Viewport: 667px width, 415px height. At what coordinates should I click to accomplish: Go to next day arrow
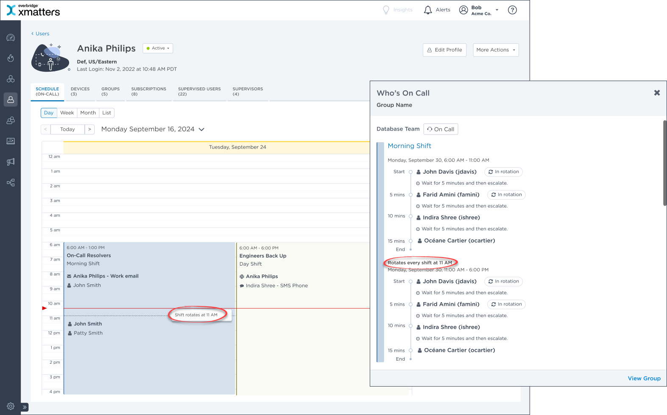[x=89, y=129]
